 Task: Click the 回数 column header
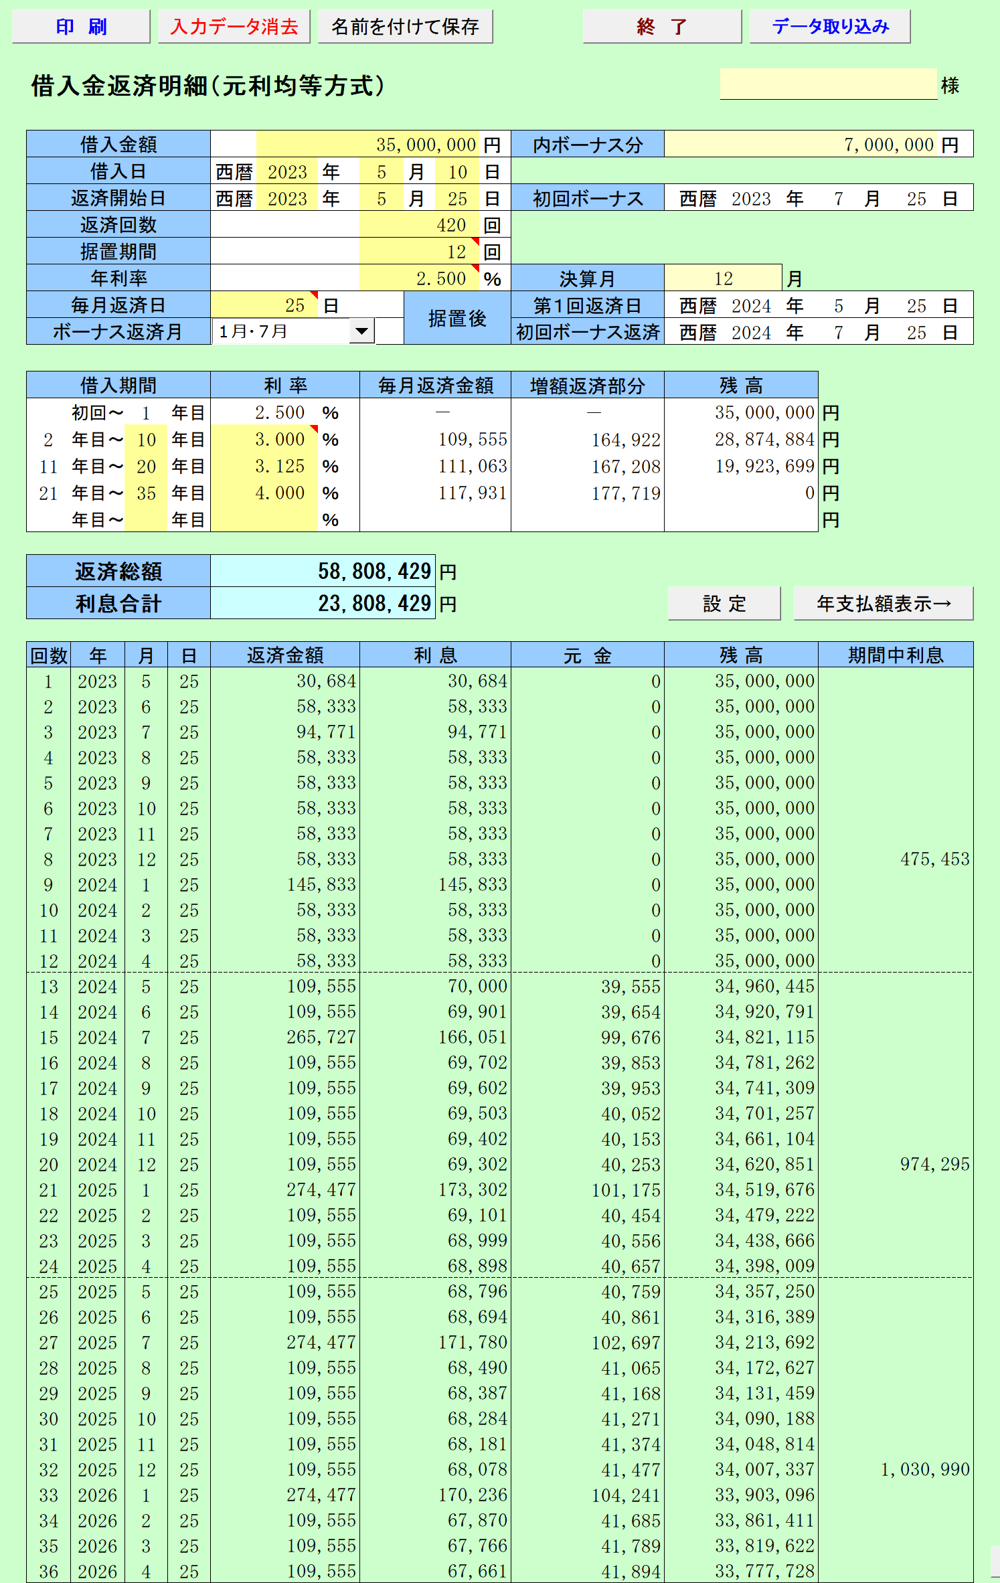(49, 655)
